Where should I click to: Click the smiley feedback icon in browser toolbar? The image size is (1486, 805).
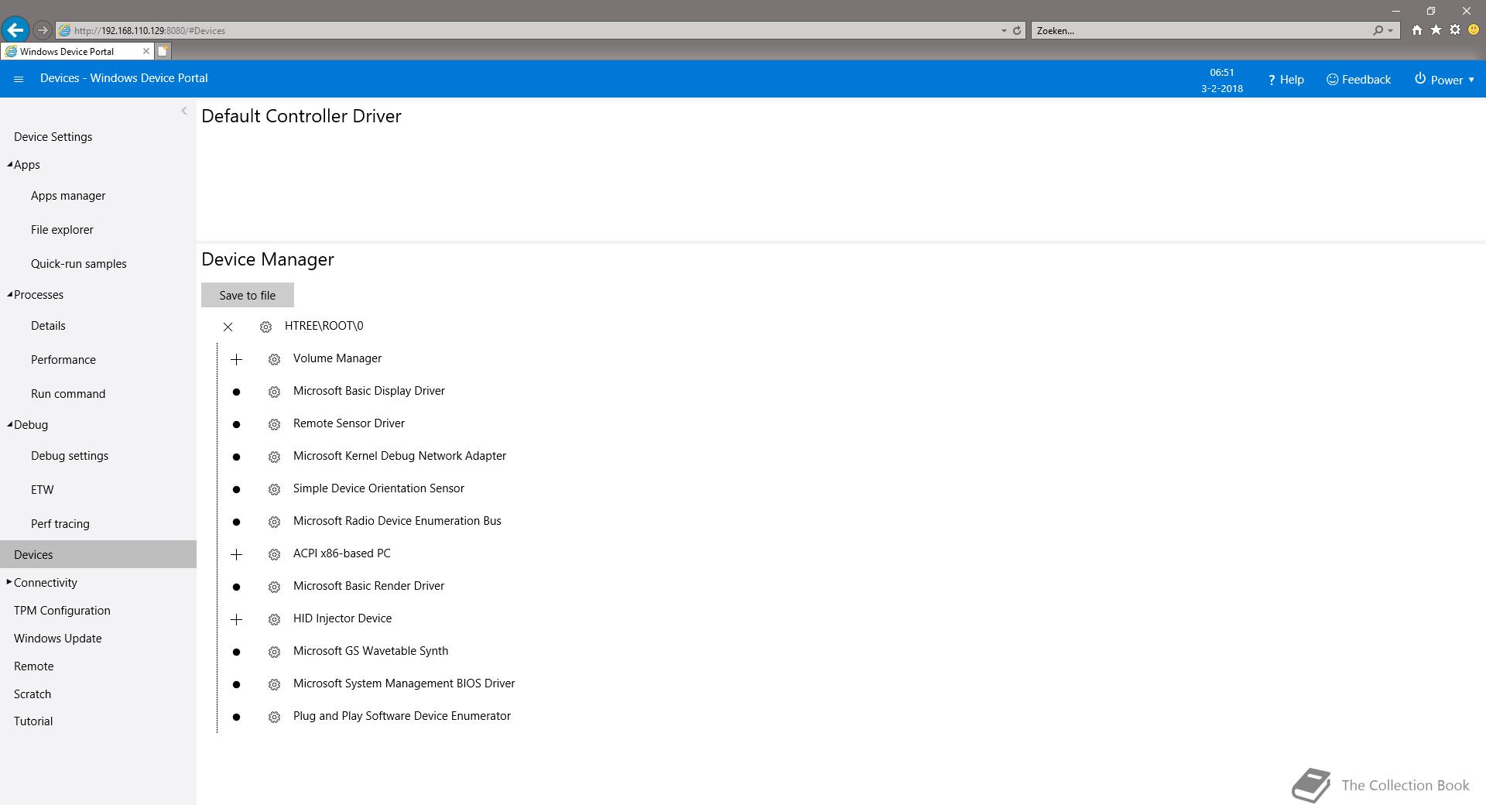click(1474, 30)
